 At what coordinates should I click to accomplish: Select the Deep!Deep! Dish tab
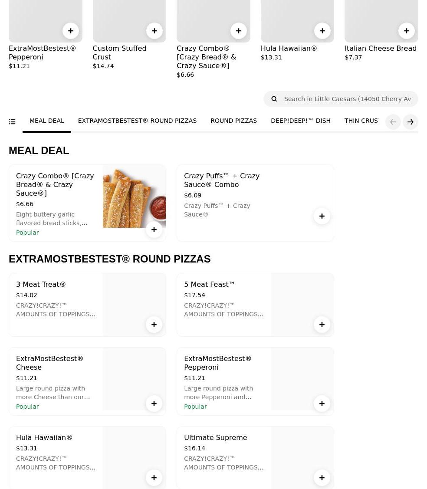point(300,121)
